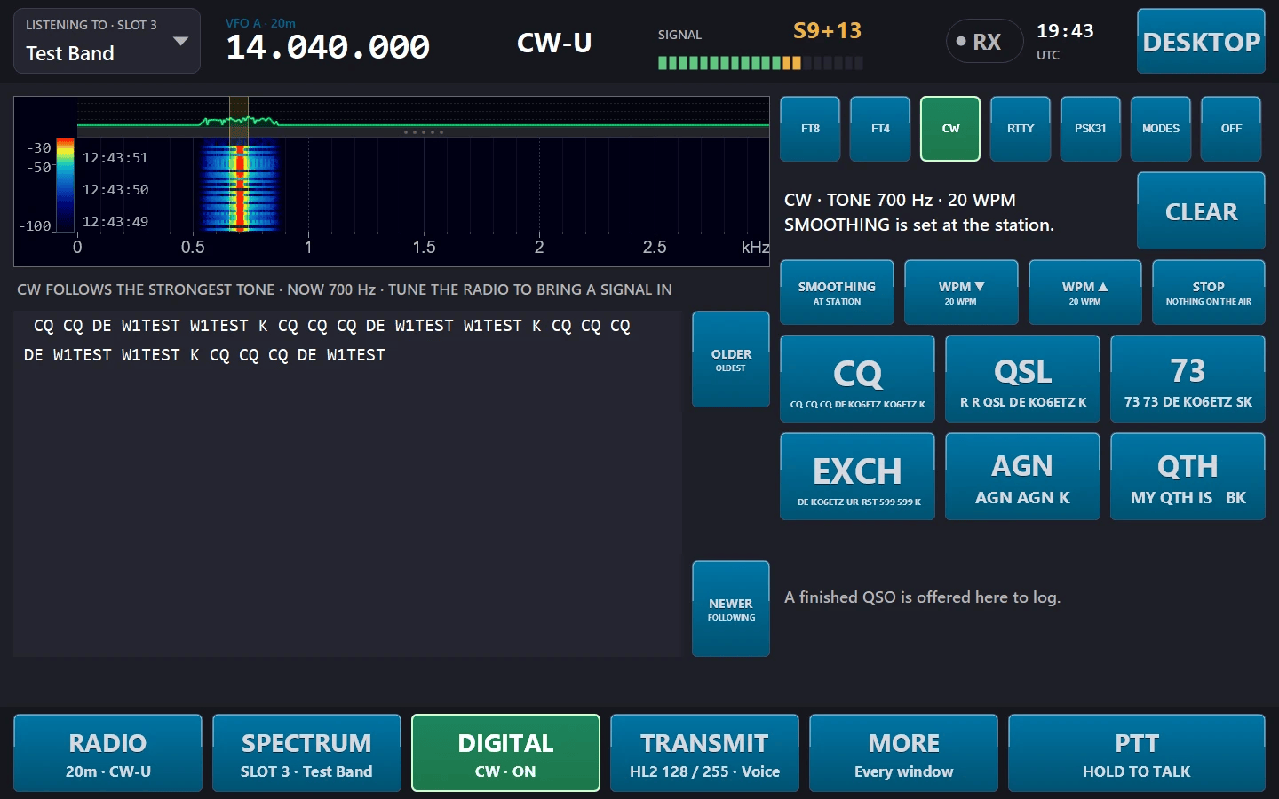Click the S9+13 signal reading
This screenshot has height=799, width=1279.
click(827, 31)
